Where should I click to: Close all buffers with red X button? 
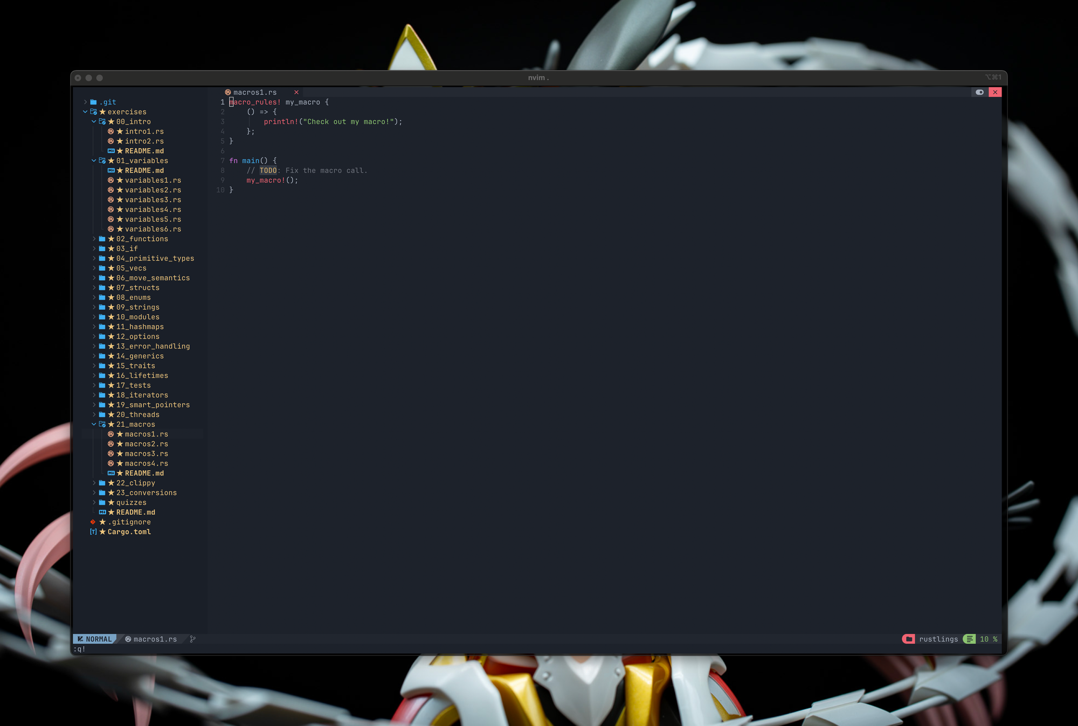995,92
